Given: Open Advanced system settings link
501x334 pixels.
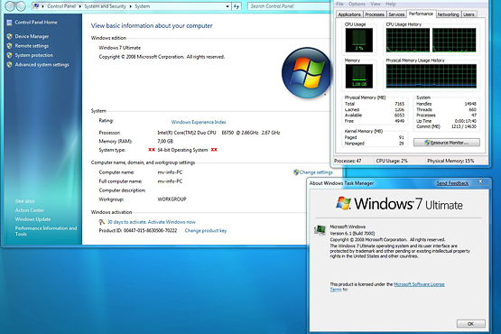Looking at the screenshot, I should 42,65.
